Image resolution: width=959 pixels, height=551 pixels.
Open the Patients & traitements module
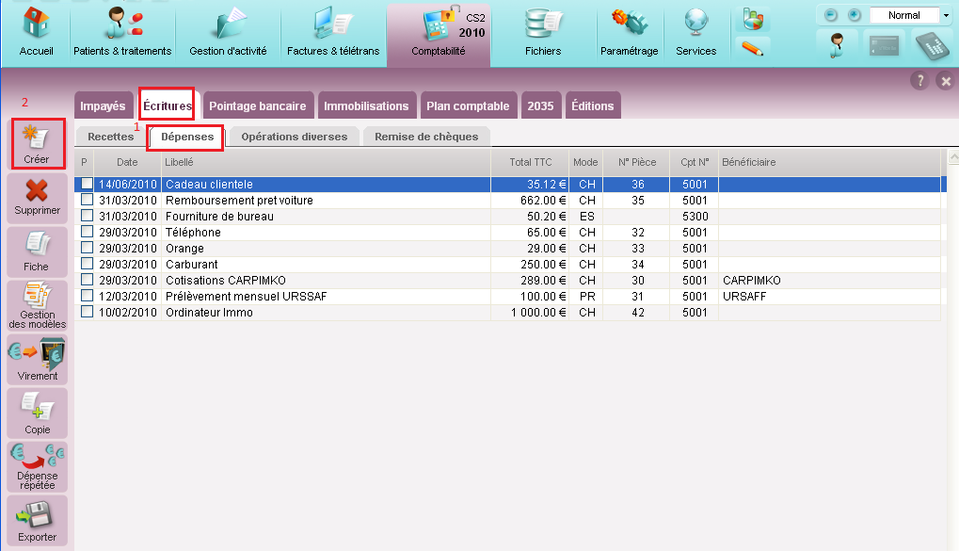[122, 32]
